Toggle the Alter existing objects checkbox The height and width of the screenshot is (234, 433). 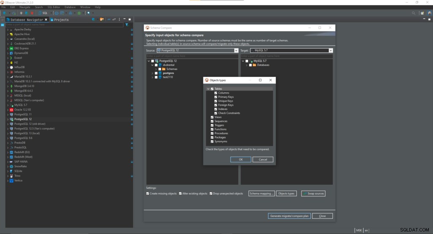[x=180, y=194]
